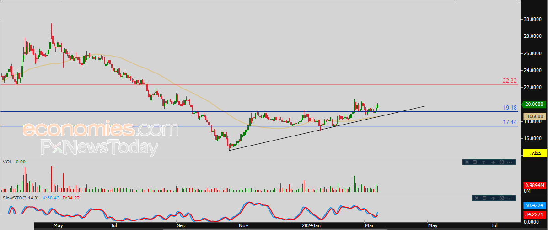The image size is (548, 230).
Task: Click the Mar label on time axis
Action: click(369, 225)
